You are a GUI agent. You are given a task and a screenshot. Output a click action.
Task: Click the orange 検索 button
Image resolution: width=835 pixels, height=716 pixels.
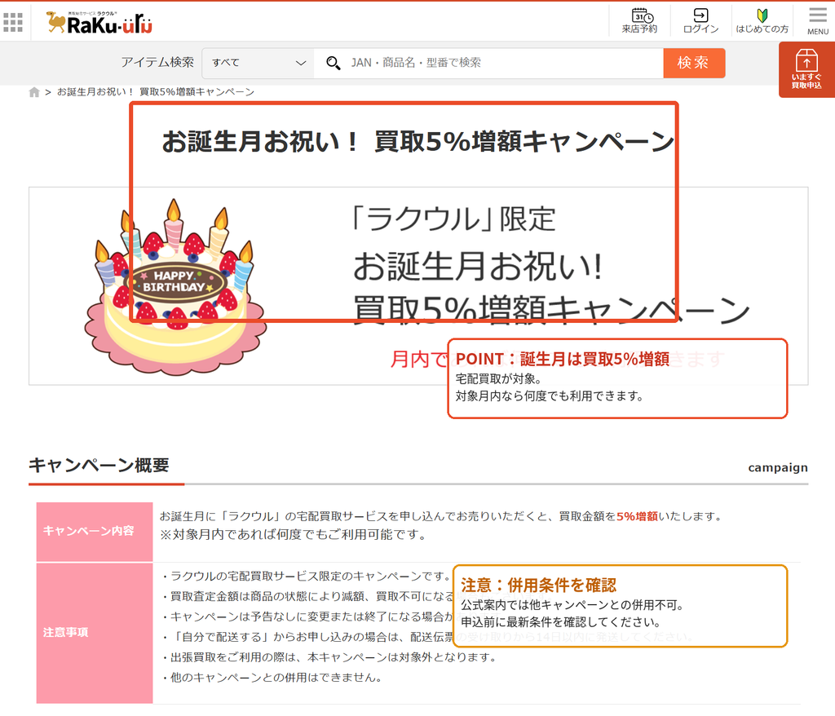[694, 63]
